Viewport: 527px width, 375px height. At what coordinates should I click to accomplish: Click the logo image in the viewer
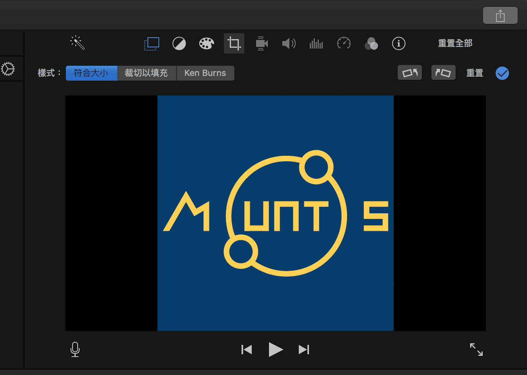tap(276, 213)
